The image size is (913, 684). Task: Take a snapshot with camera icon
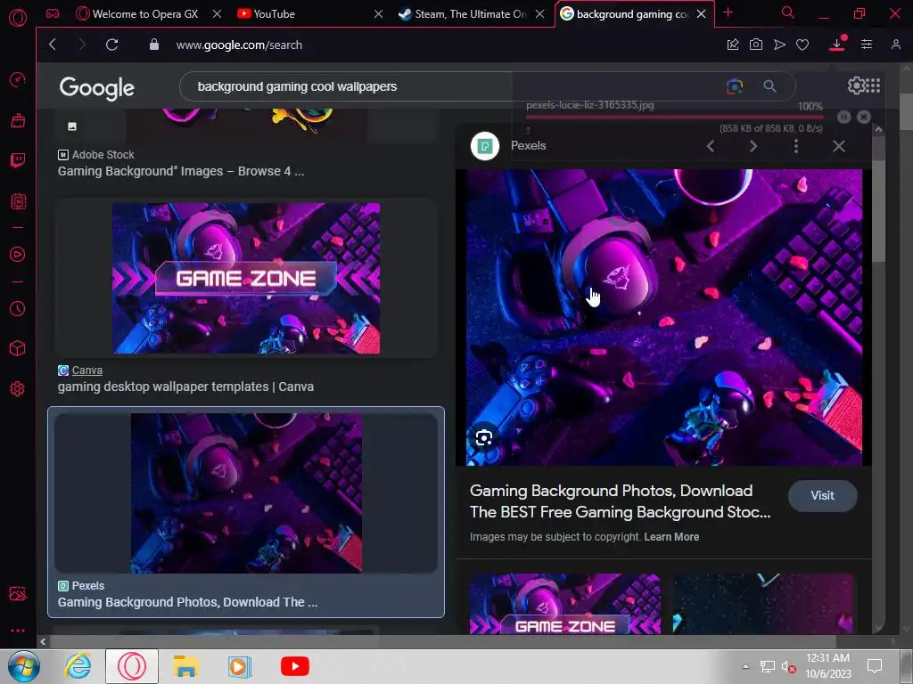(x=756, y=45)
